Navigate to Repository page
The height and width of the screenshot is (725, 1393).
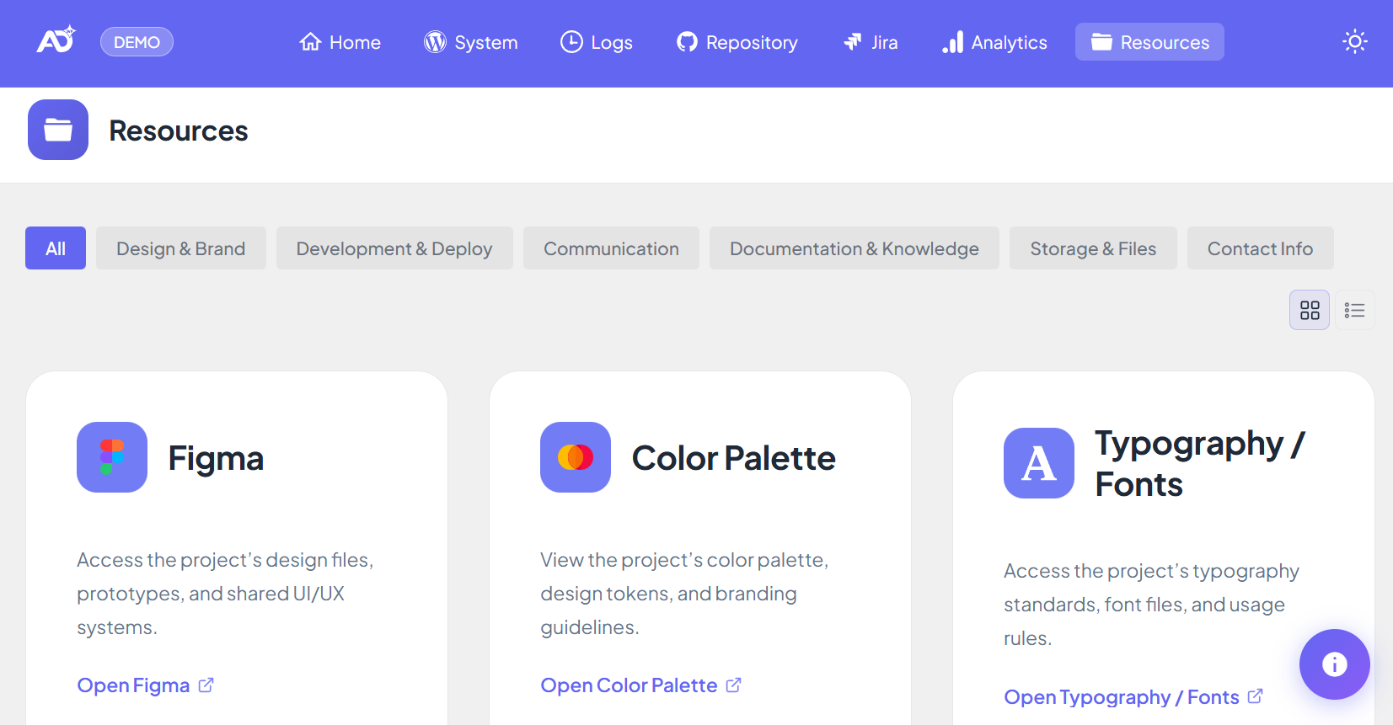[x=737, y=42]
